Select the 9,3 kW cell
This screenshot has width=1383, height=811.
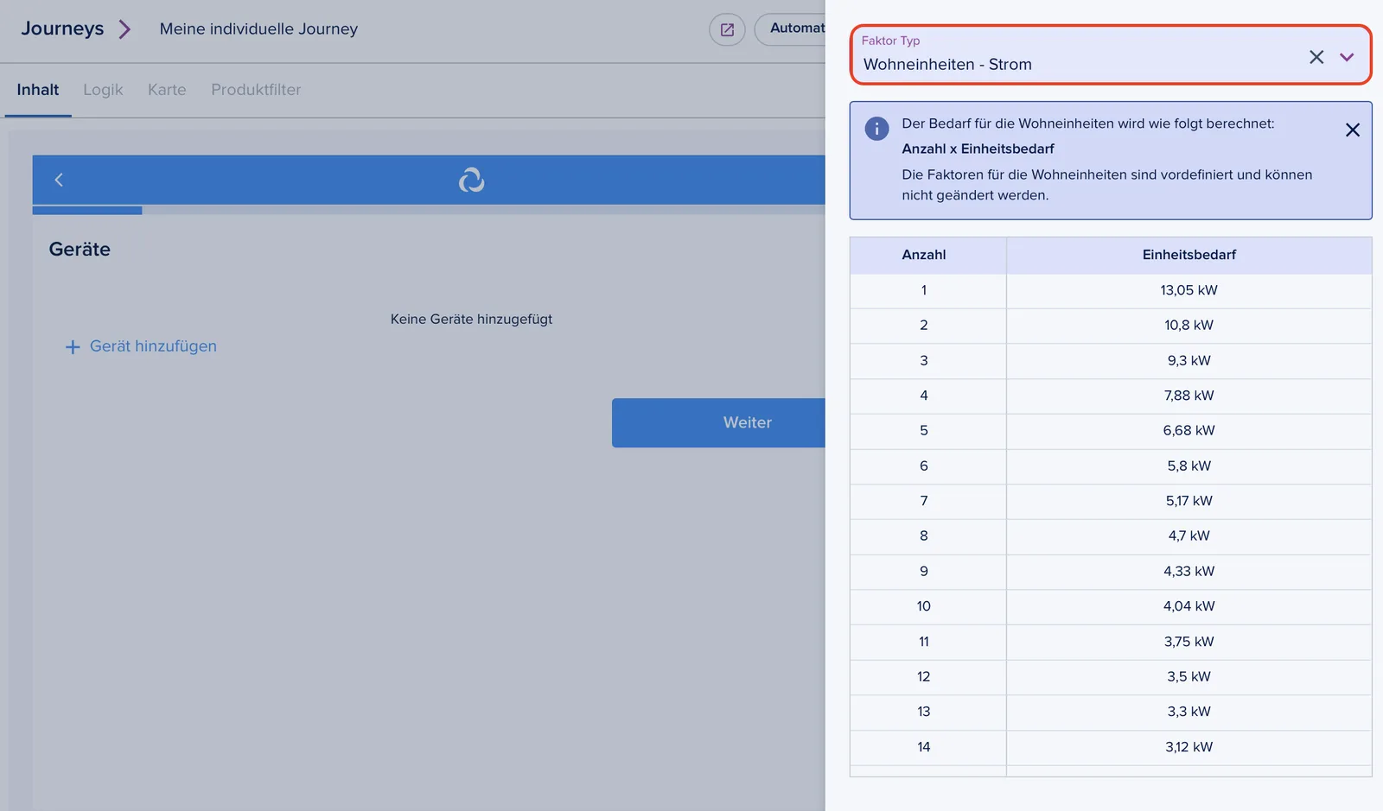[x=1189, y=361]
